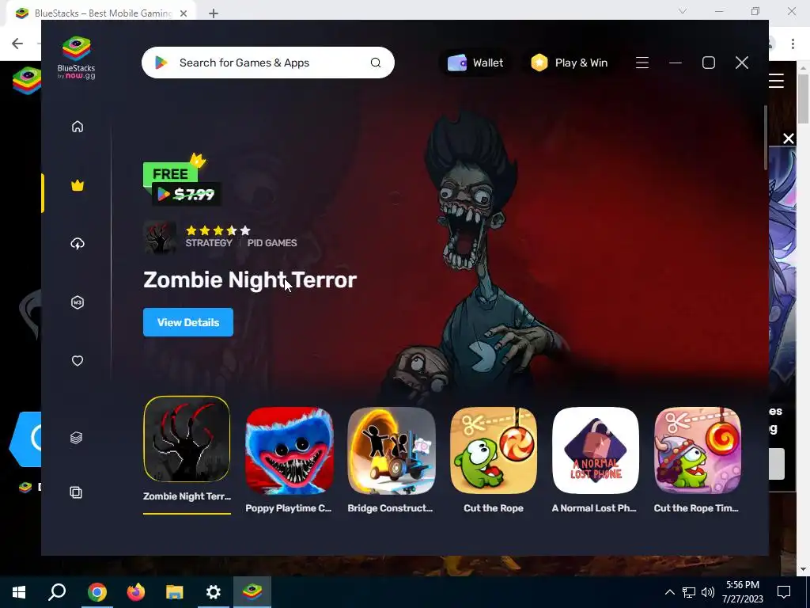Click the PID GAMES developer label
The height and width of the screenshot is (608, 810).
(272, 243)
